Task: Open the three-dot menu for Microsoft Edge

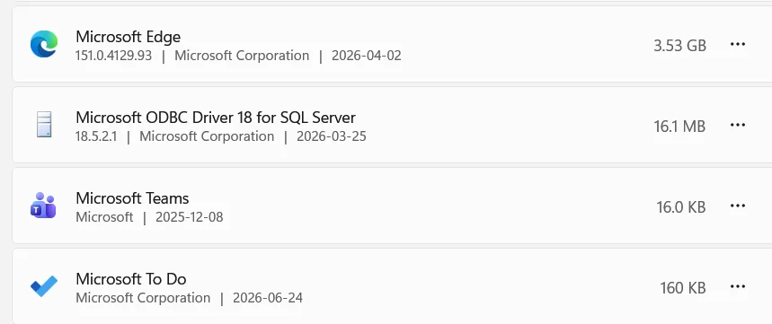Action: click(x=738, y=44)
